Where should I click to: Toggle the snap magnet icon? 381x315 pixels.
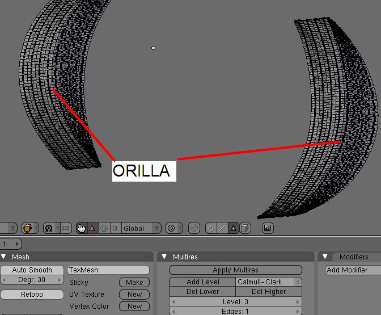(x=194, y=228)
